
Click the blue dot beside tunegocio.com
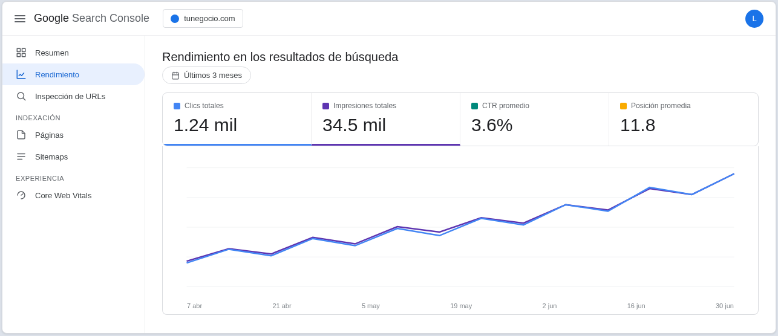175,19
